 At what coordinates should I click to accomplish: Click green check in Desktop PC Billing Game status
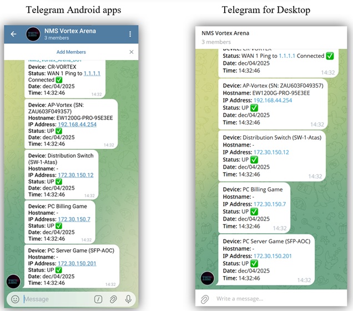[x=254, y=212]
